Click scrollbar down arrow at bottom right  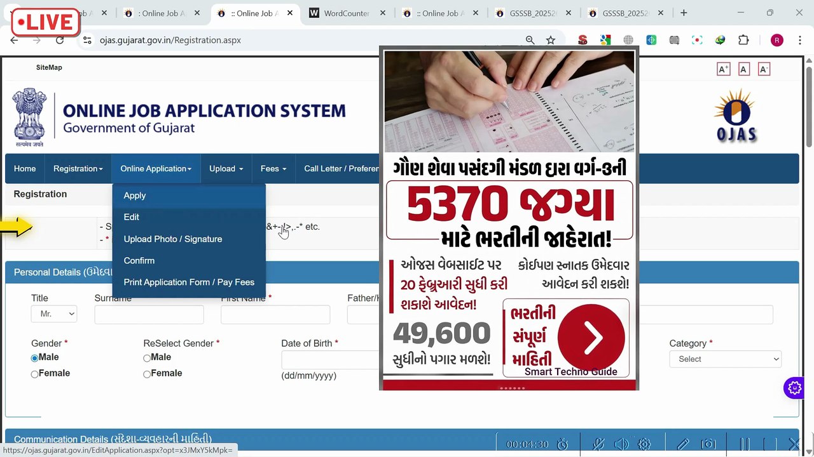809,452
